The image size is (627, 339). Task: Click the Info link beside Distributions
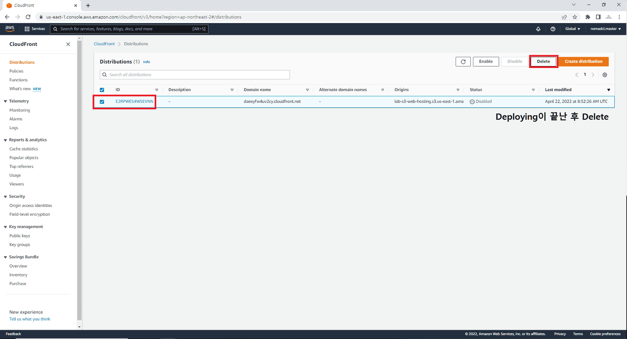146,62
